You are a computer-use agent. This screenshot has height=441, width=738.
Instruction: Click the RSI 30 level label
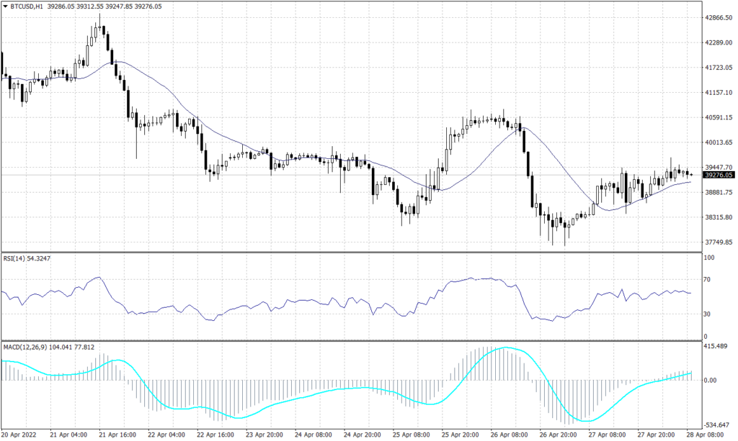point(707,314)
